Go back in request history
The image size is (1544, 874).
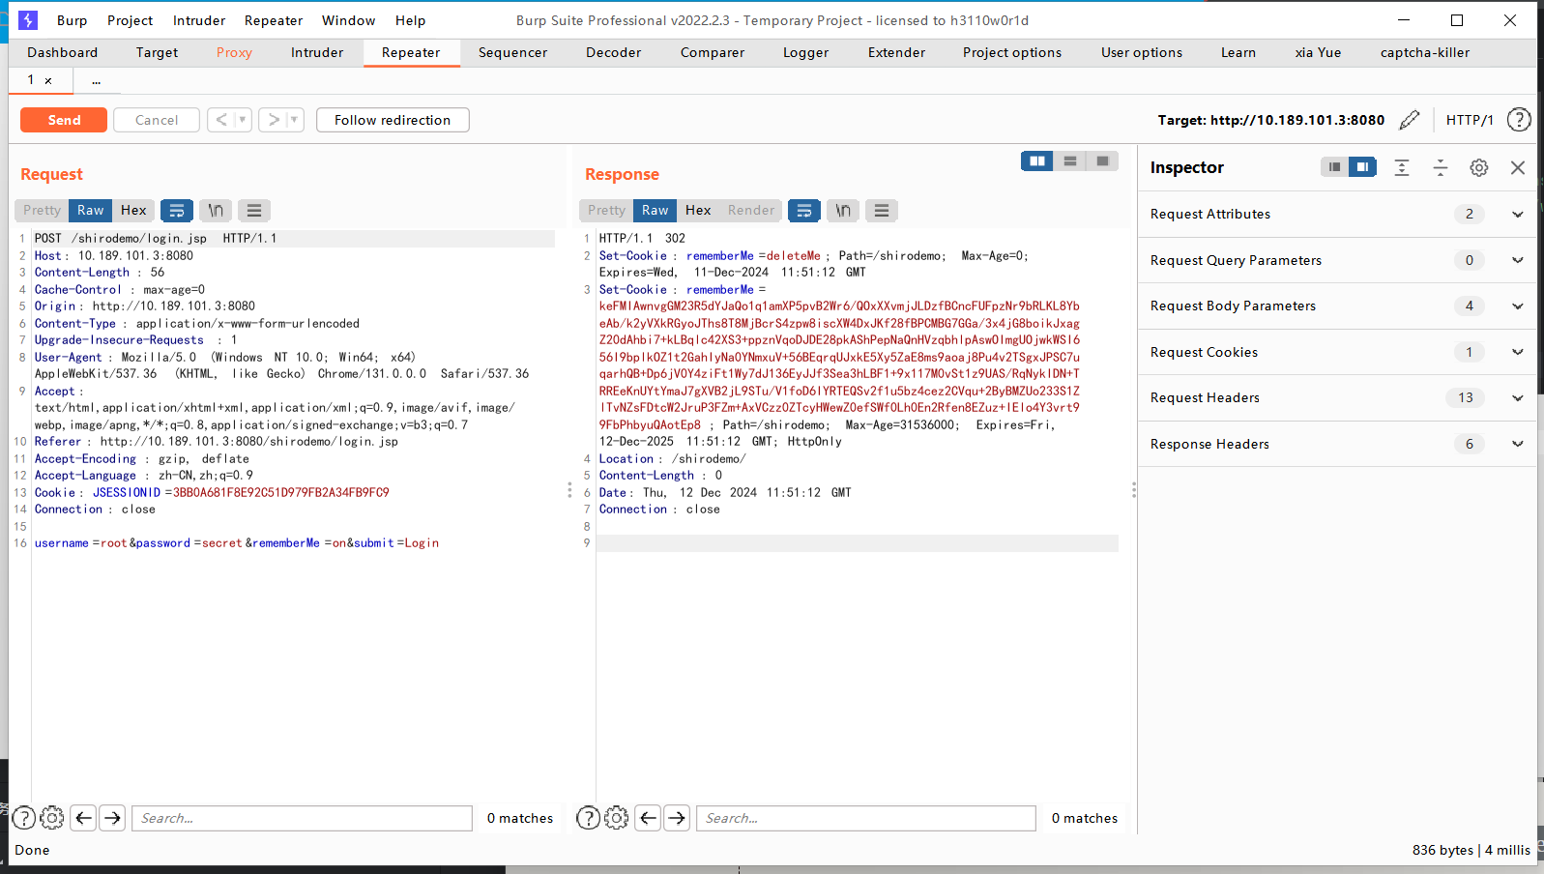[x=221, y=120]
